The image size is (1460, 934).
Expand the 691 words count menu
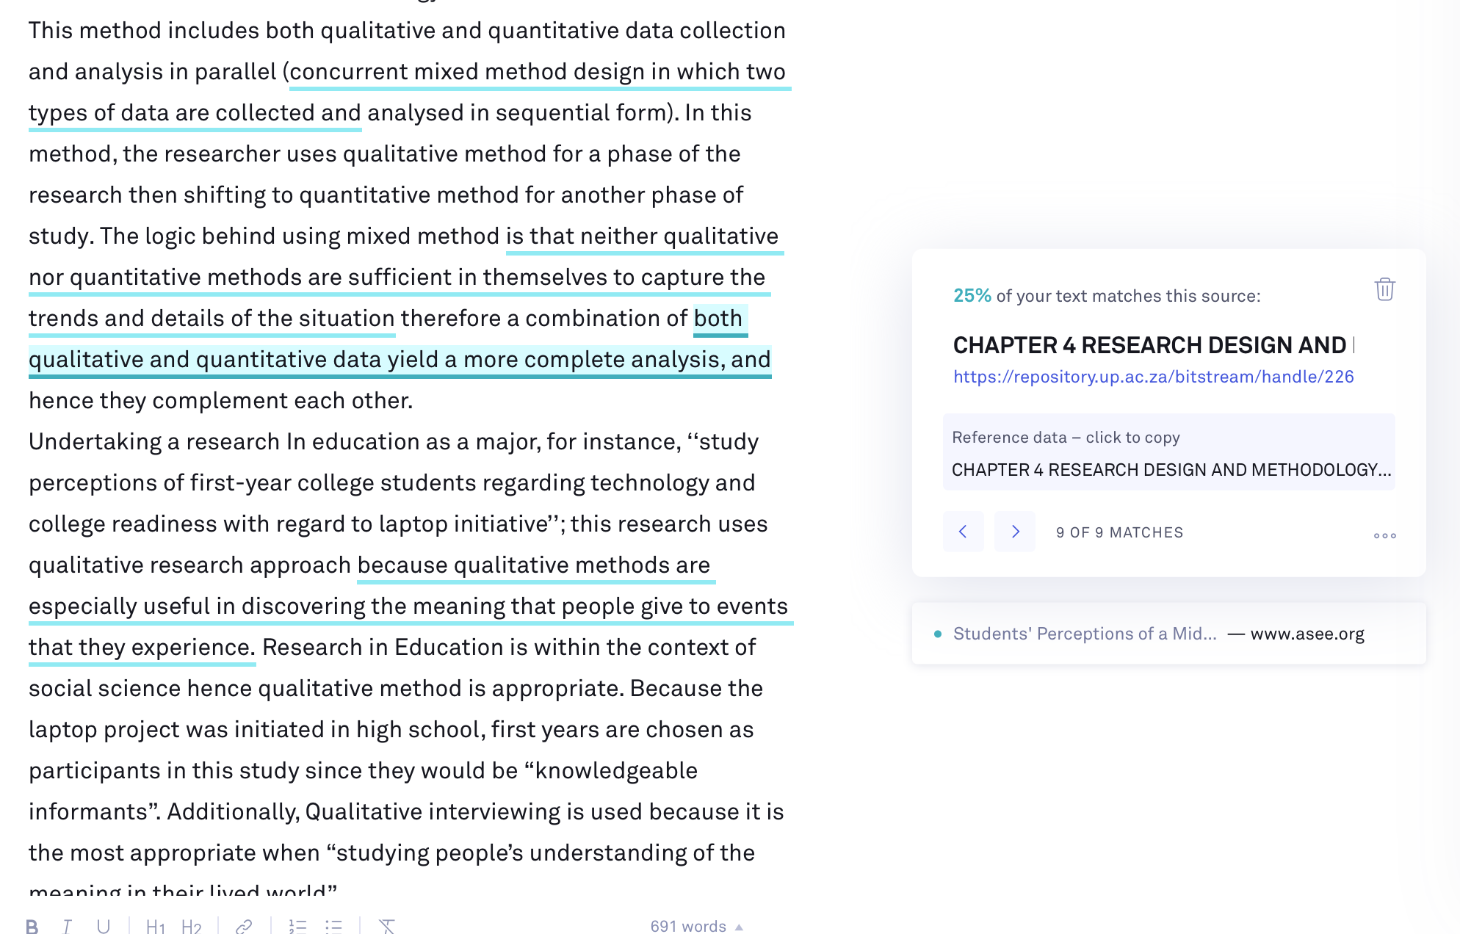(x=696, y=926)
